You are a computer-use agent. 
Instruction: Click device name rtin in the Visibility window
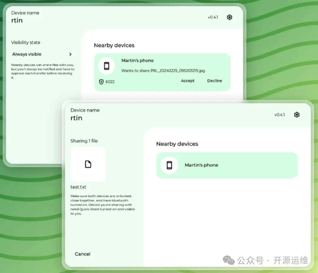point(17,21)
